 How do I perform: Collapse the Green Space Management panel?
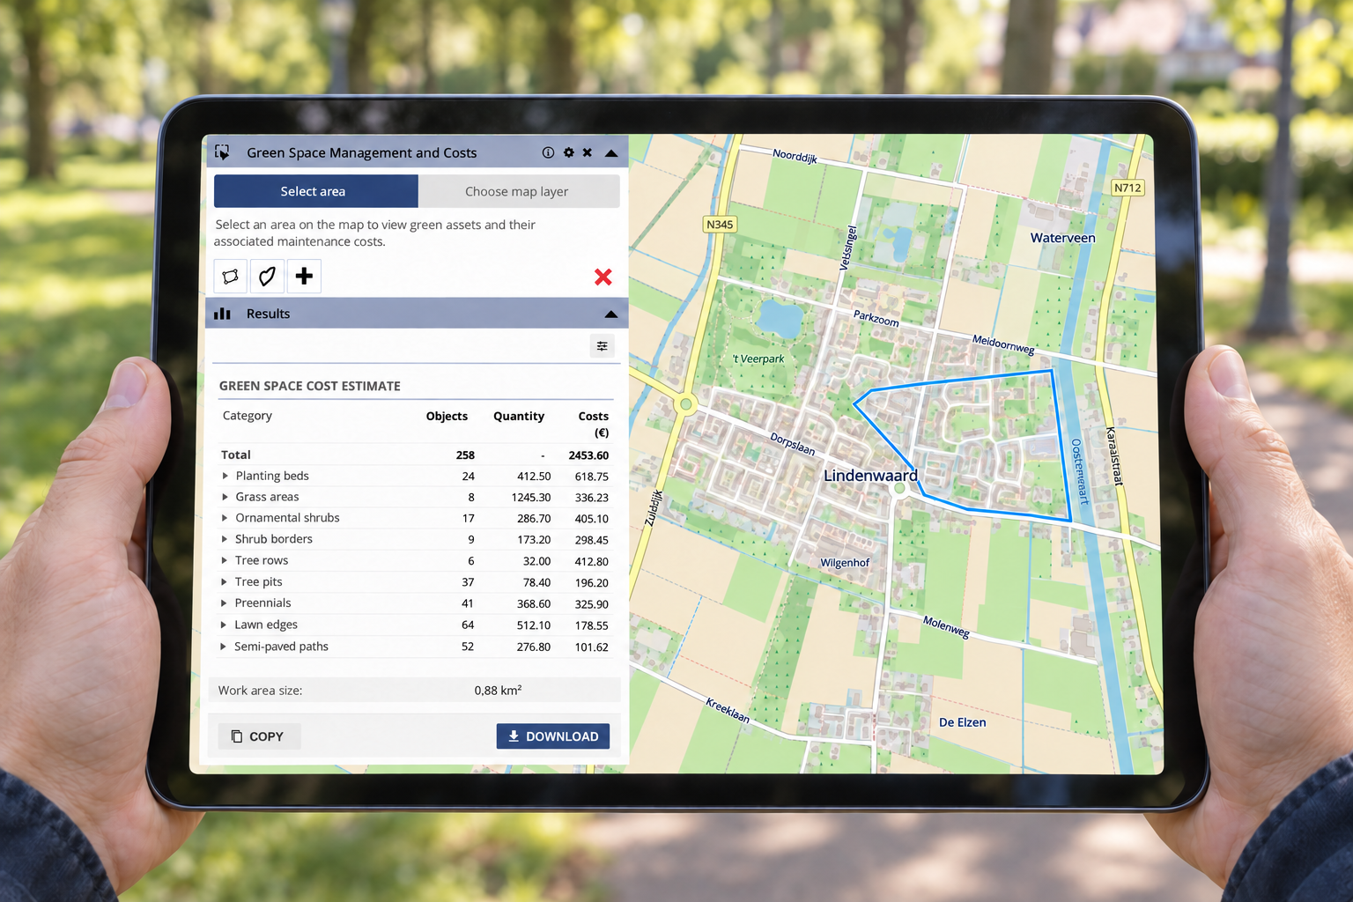(x=611, y=153)
